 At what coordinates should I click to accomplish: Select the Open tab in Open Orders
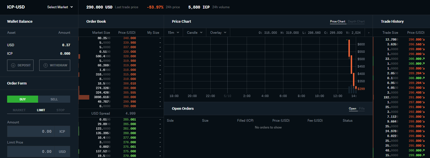coord(352,109)
